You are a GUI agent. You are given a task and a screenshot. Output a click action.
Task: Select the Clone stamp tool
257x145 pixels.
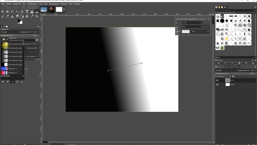(x=12, y=16)
